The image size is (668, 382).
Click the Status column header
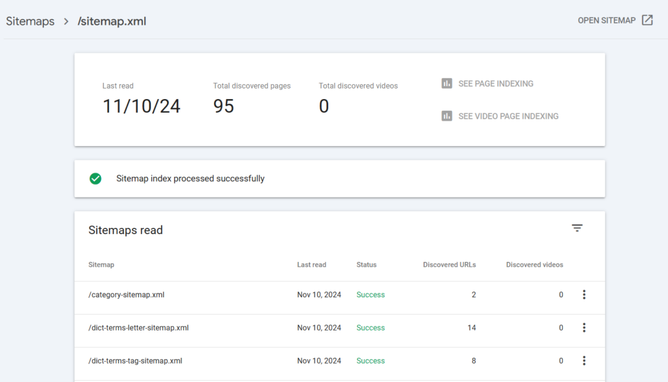click(367, 265)
